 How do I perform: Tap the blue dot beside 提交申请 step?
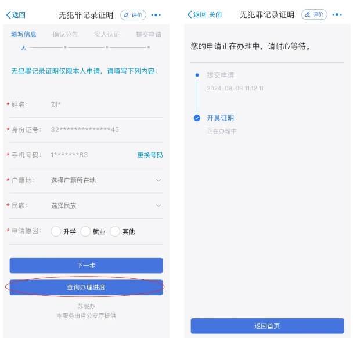(197, 75)
